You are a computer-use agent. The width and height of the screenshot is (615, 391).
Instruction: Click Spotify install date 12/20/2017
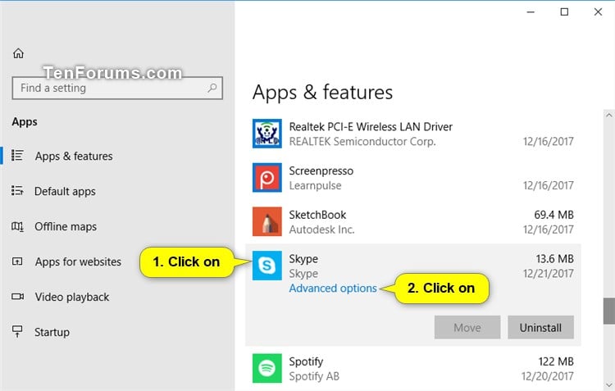548,376
